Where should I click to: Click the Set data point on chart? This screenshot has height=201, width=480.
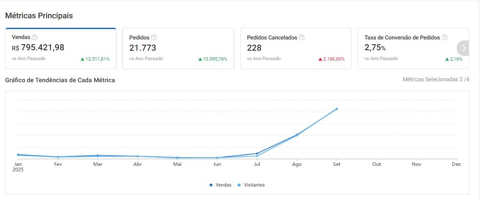pyautogui.click(x=336, y=109)
